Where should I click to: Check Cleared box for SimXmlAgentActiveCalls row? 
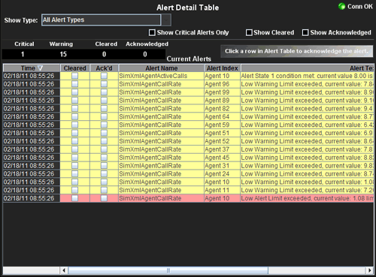(74, 76)
